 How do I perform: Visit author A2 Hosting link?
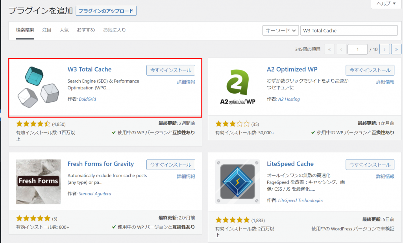(289, 99)
